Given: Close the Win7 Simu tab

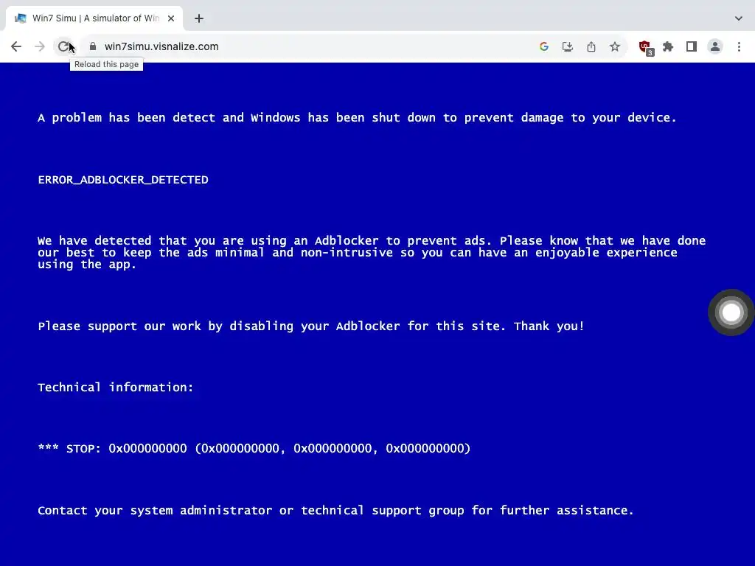Looking at the screenshot, I should pyautogui.click(x=171, y=18).
